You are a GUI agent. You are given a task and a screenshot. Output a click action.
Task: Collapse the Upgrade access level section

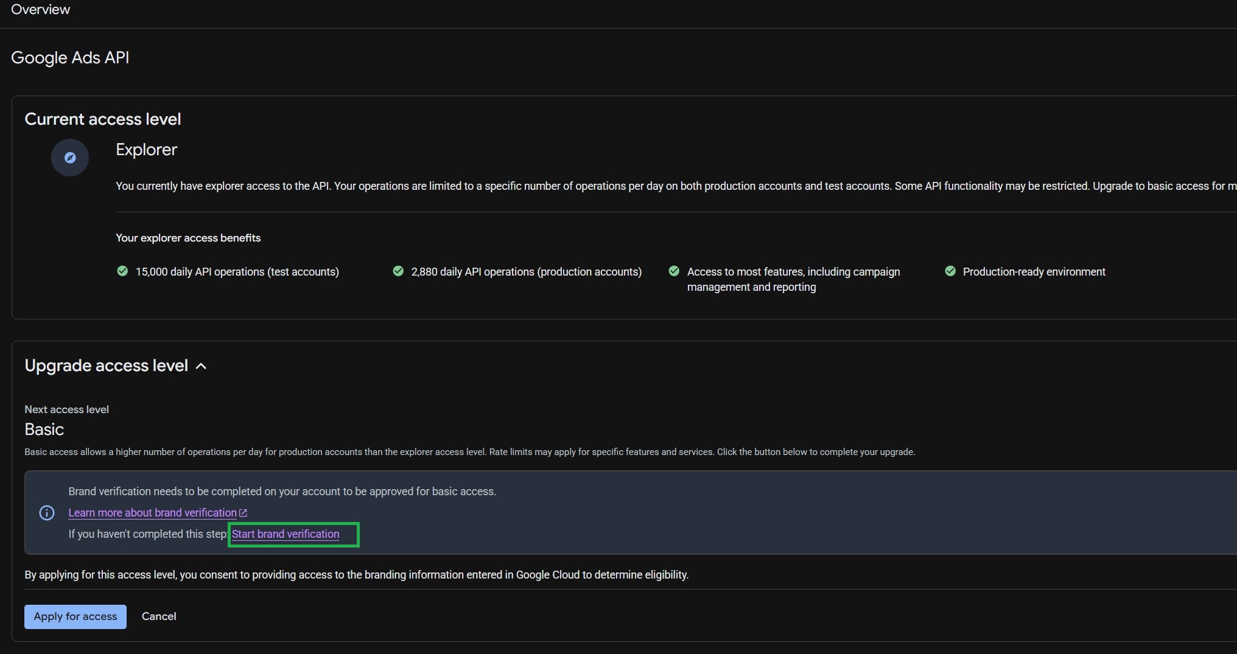coord(201,366)
